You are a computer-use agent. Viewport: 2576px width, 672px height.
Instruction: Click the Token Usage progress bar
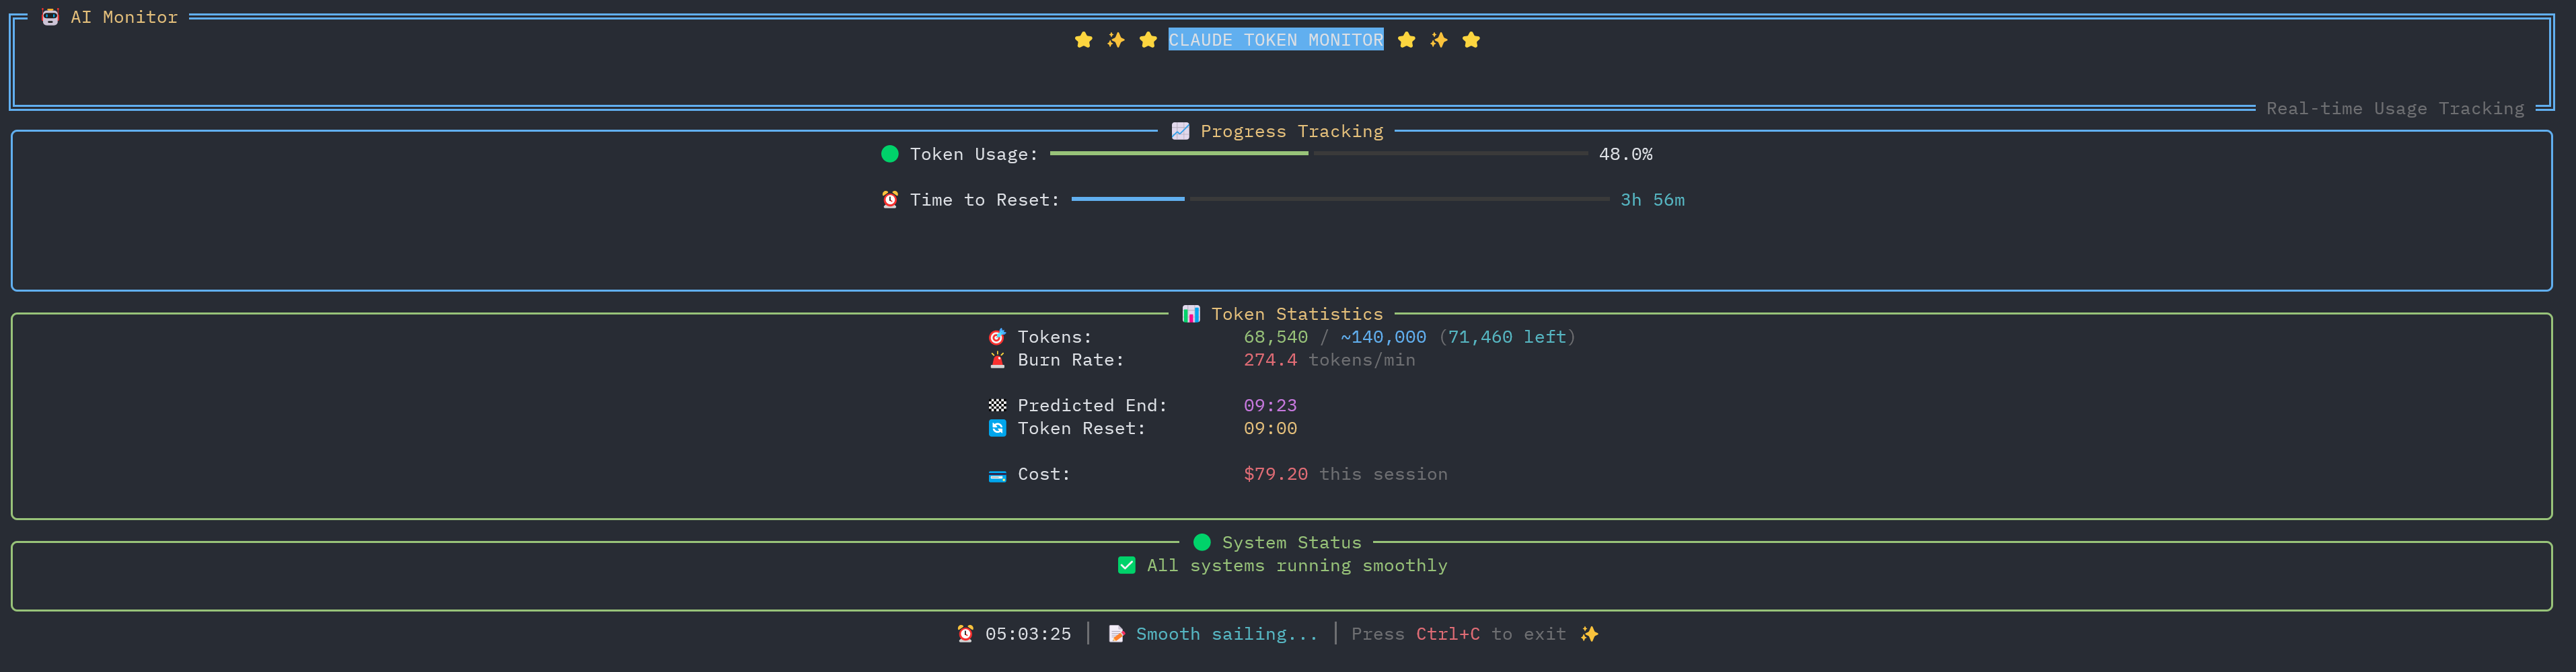coord(1319,154)
